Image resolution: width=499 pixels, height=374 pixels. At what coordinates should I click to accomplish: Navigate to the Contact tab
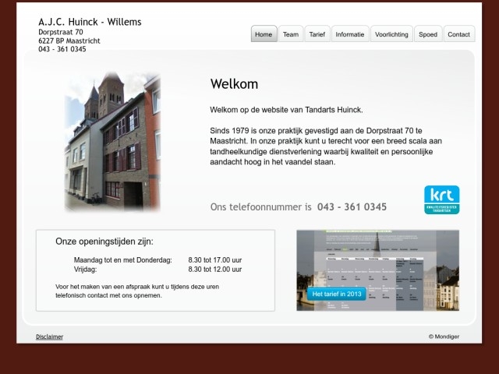(x=458, y=34)
